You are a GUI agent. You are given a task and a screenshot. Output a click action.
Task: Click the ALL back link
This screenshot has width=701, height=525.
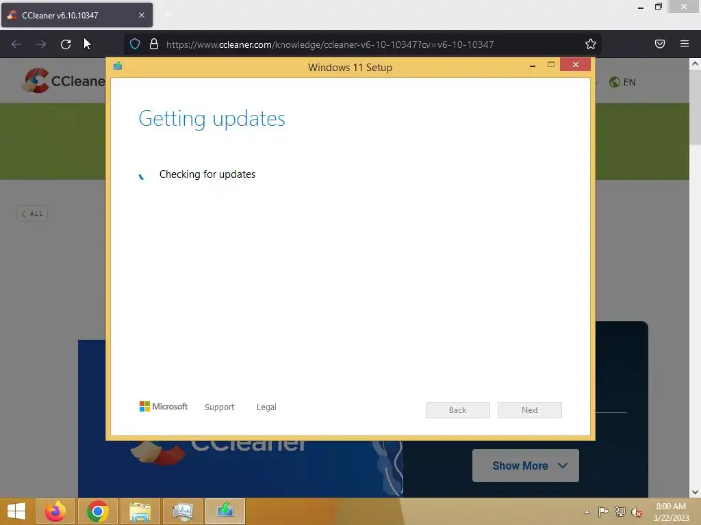pyautogui.click(x=31, y=214)
